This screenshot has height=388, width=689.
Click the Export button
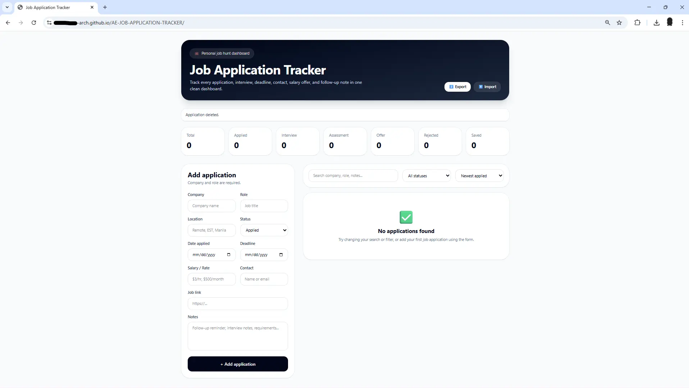point(457,87)
